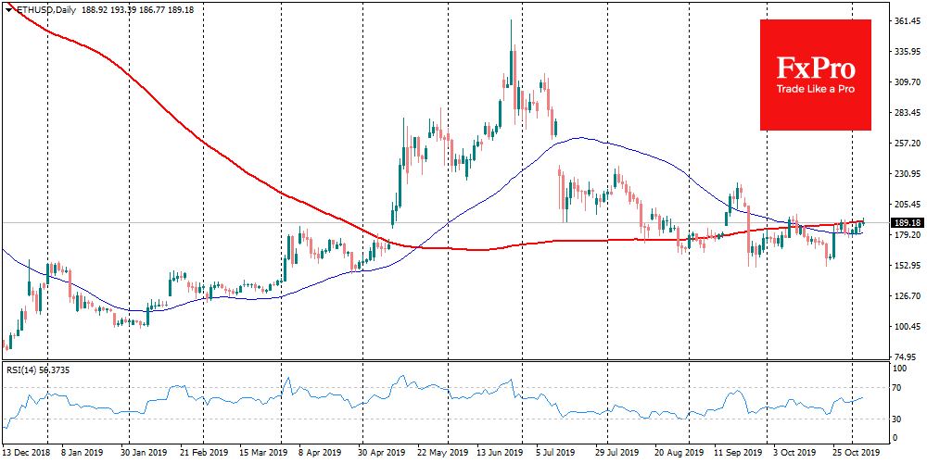Click the 361.45 price axis label
The height and width of the screenshot is (463, 927).
[905, 20]
